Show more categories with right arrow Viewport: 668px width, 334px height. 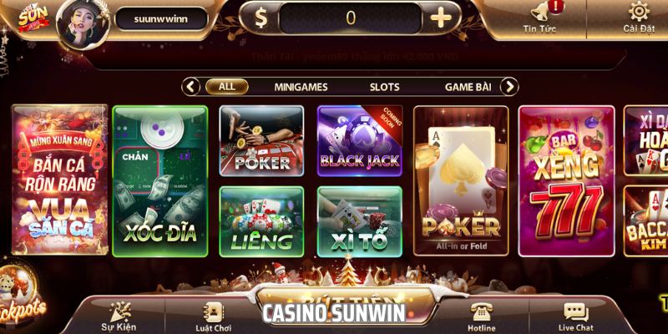click(x=509, y=87)
